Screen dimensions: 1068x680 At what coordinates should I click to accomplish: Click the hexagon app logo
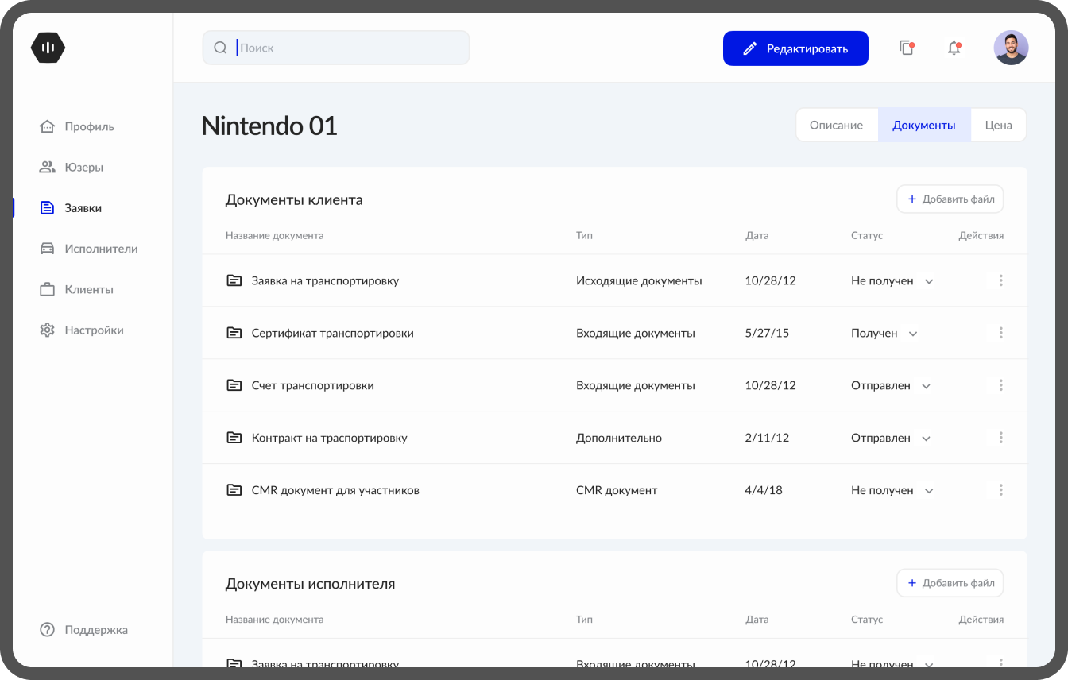[48, 48]
